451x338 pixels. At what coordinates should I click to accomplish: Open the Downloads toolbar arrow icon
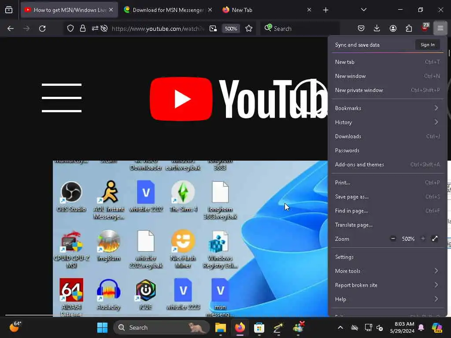(377, 28)
